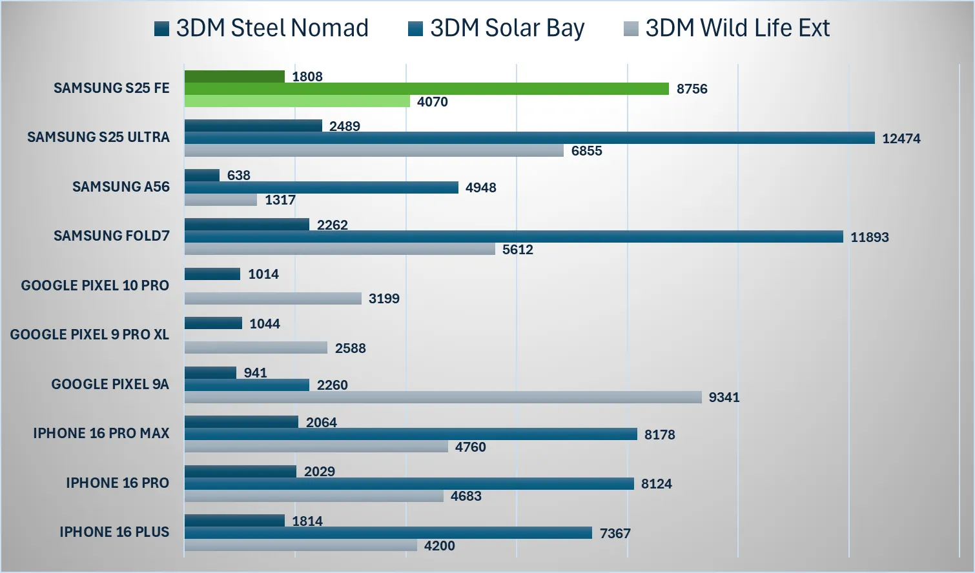The height and width of the screenshot is (573, 975).
Task: Select the 3DM Solar Bay legend label
Action: pyautogui.click(x=507, y=28)
